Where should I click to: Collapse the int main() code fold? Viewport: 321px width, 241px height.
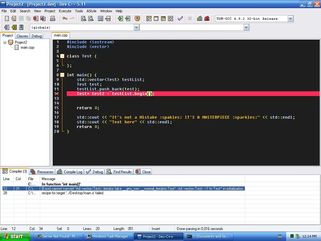62,75
